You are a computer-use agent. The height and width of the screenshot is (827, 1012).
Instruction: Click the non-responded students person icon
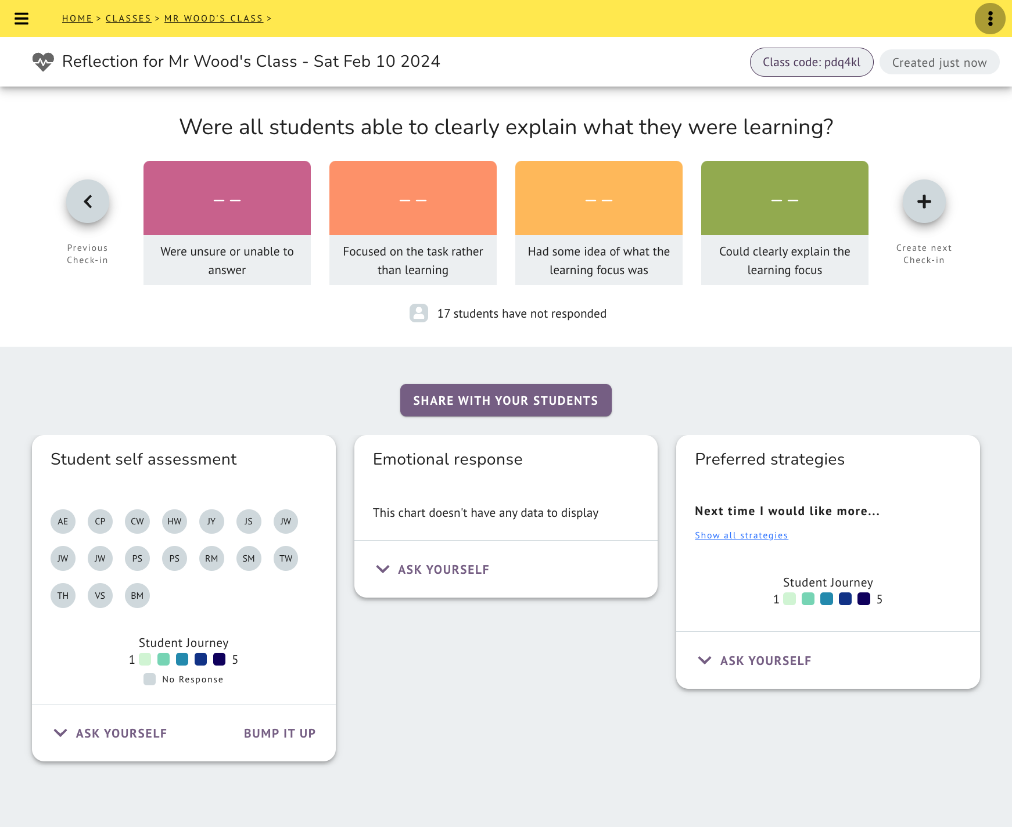click(419, 313)
